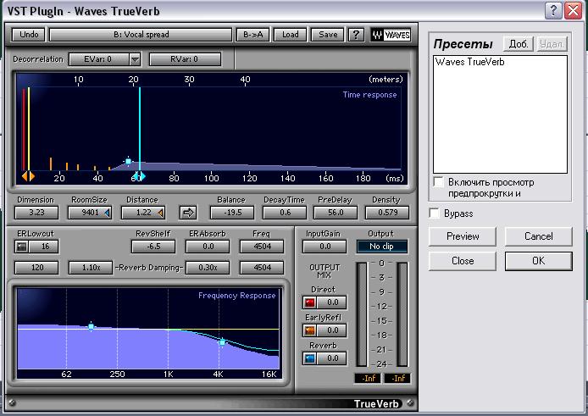This screenshot has width=588, height=416.
Task: Click the lower damping Freq 4504
Action: pyautogui.click(x=262, y=268)
